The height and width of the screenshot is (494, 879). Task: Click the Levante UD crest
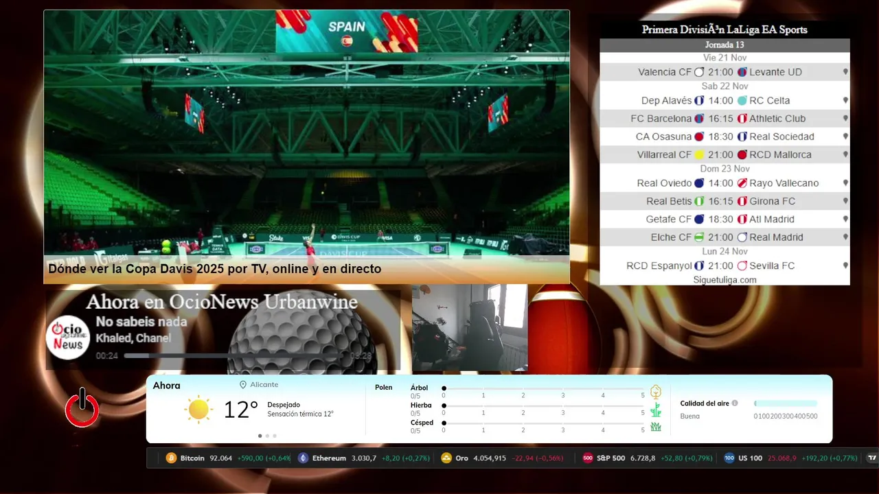pos(742,72)
